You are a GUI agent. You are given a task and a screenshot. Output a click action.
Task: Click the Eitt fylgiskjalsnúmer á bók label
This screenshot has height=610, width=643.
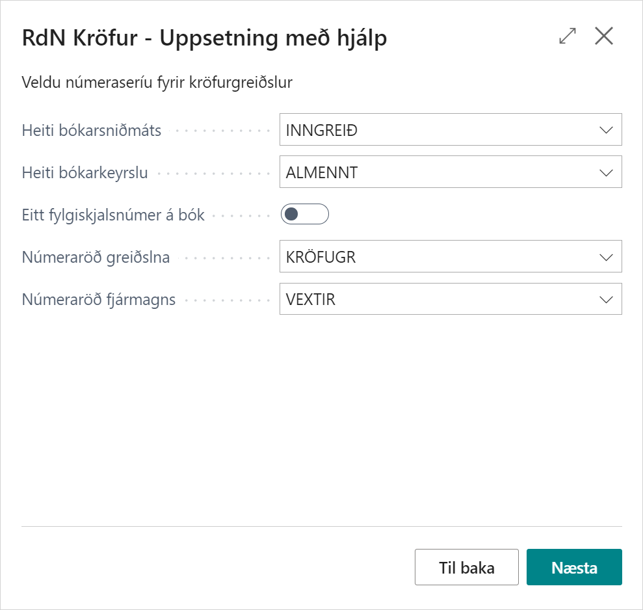(113, 215)
